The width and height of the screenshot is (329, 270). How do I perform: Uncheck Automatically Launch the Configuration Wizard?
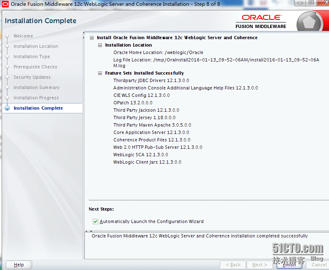coord(95,221)
